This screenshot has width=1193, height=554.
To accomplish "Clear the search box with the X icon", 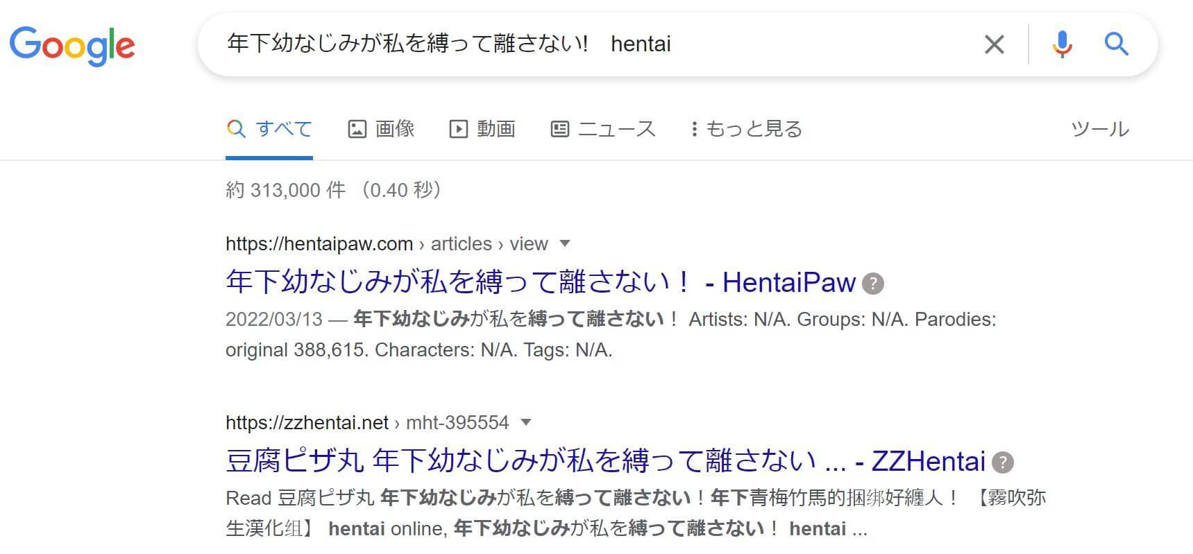I will 994,44.
